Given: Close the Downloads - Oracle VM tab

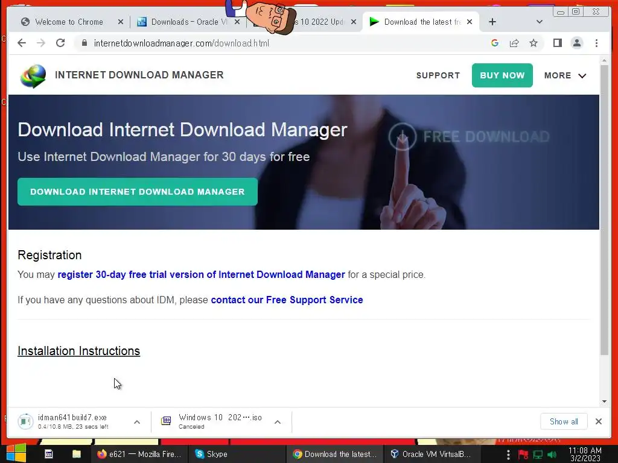Looking at the screenshot, I should 237,22.
